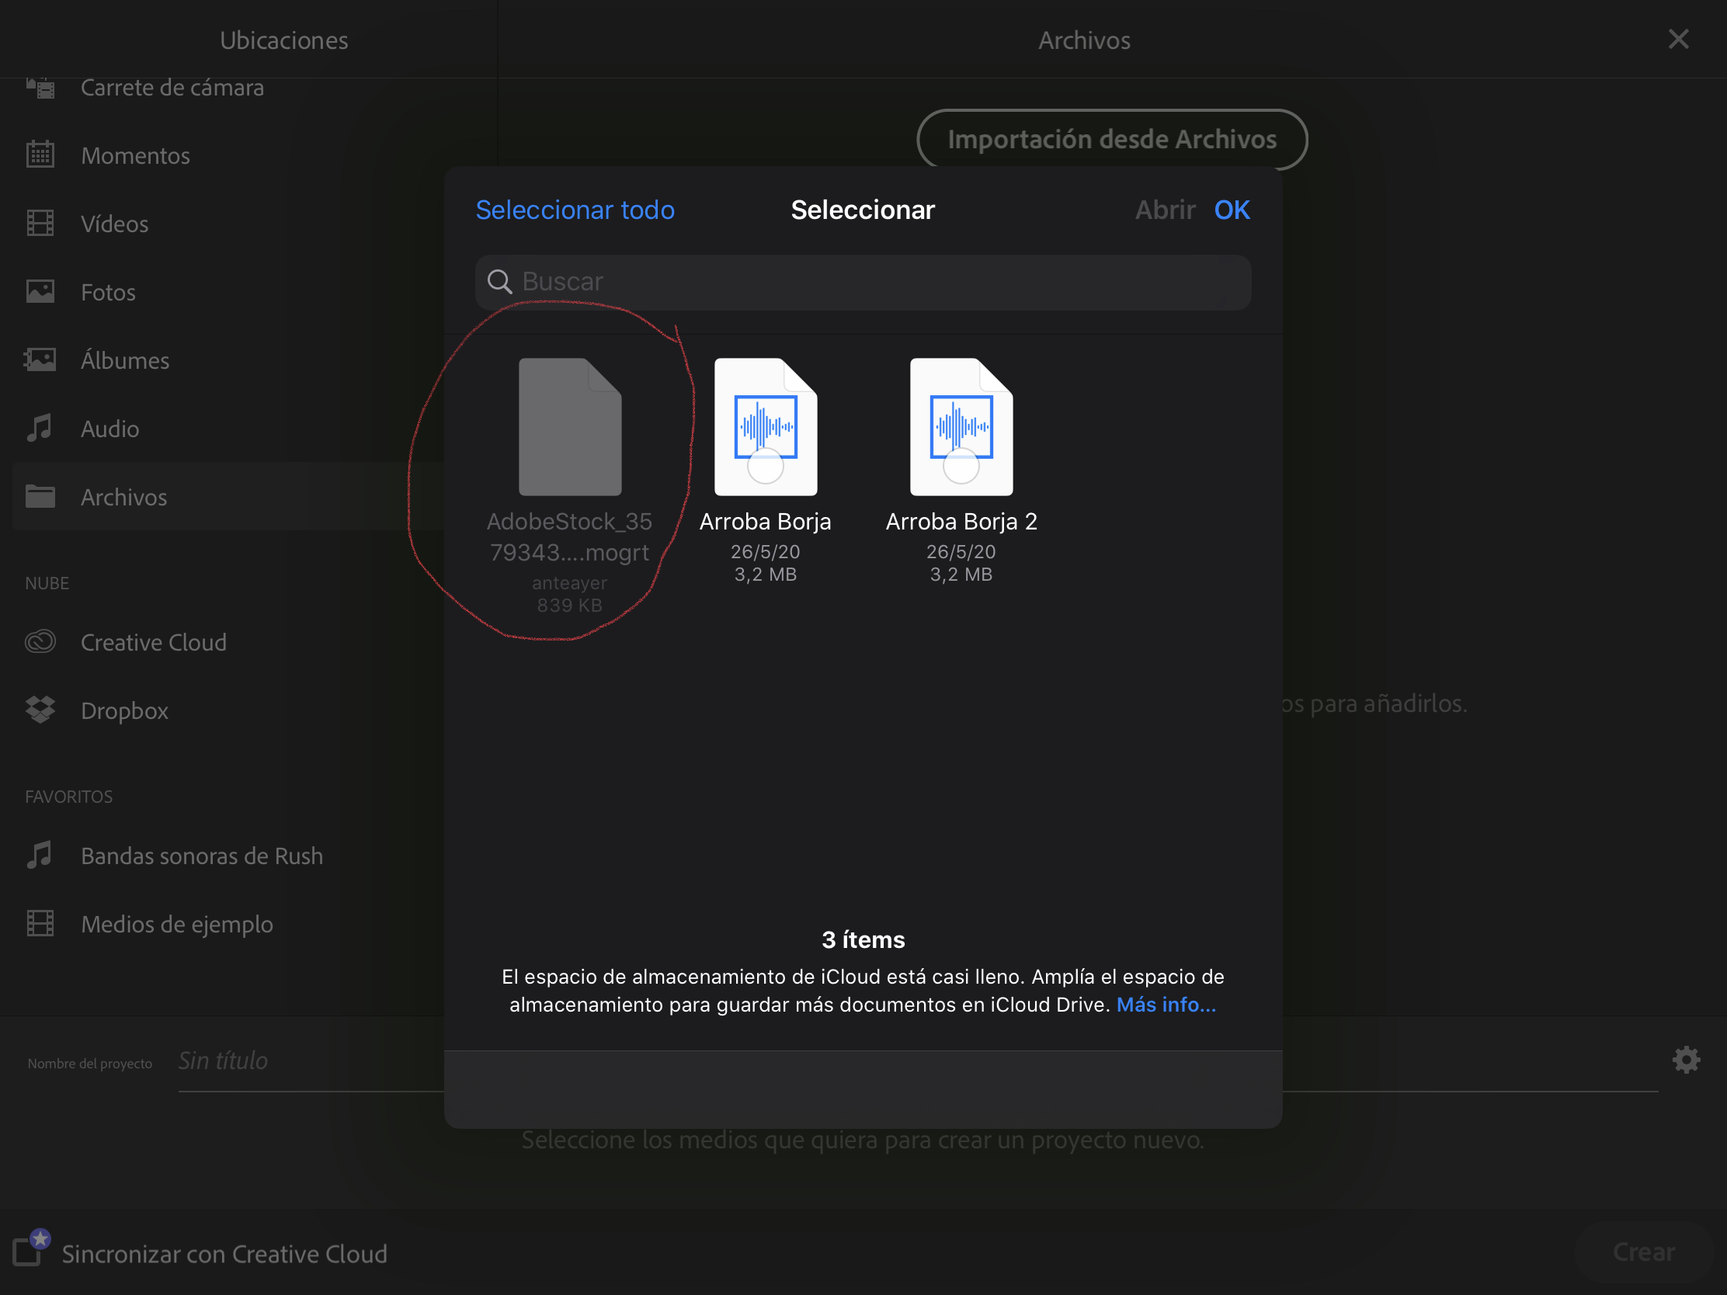Viewport: 1727px width, 1295px height.
Task: Expand Medios de ejemplo section
Action: click(x=176, y=923)
